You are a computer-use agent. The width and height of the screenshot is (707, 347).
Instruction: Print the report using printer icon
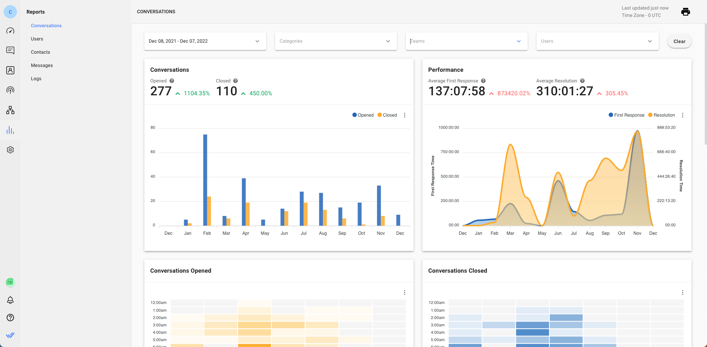click(x=686, y=12)
